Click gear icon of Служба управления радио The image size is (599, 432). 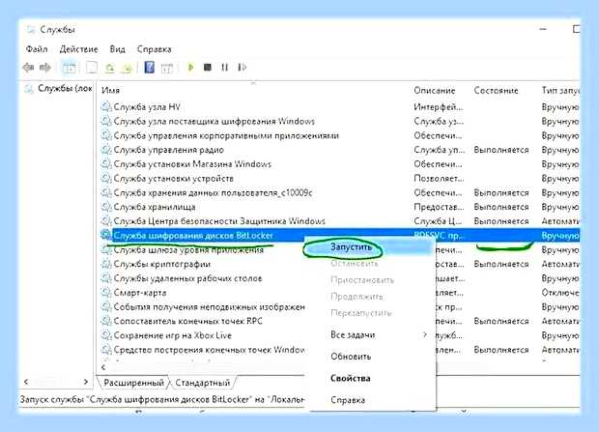(x=106, y=150)
